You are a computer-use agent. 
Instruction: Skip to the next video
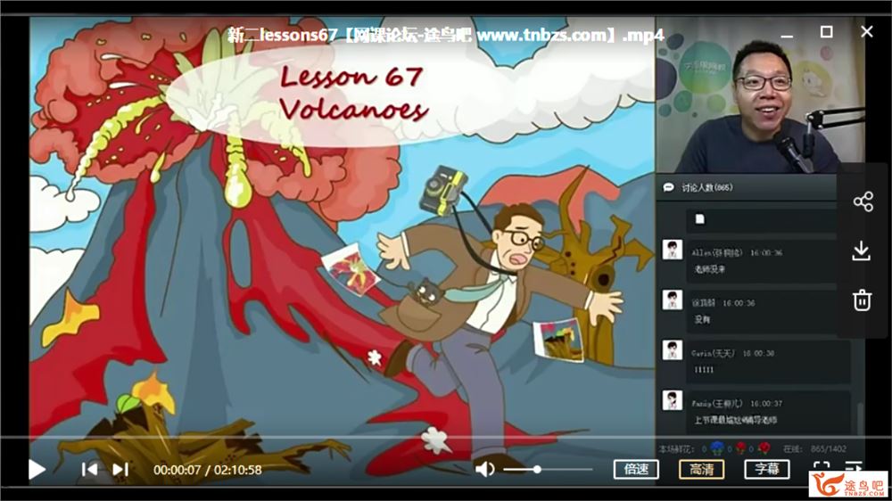[120, 469]
